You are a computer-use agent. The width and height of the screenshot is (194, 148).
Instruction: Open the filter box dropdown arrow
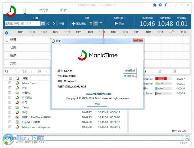[182, 138]
